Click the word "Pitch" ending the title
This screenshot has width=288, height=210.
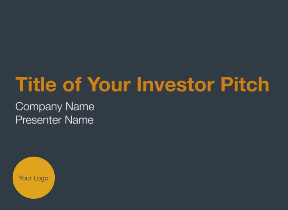point(245,84)
